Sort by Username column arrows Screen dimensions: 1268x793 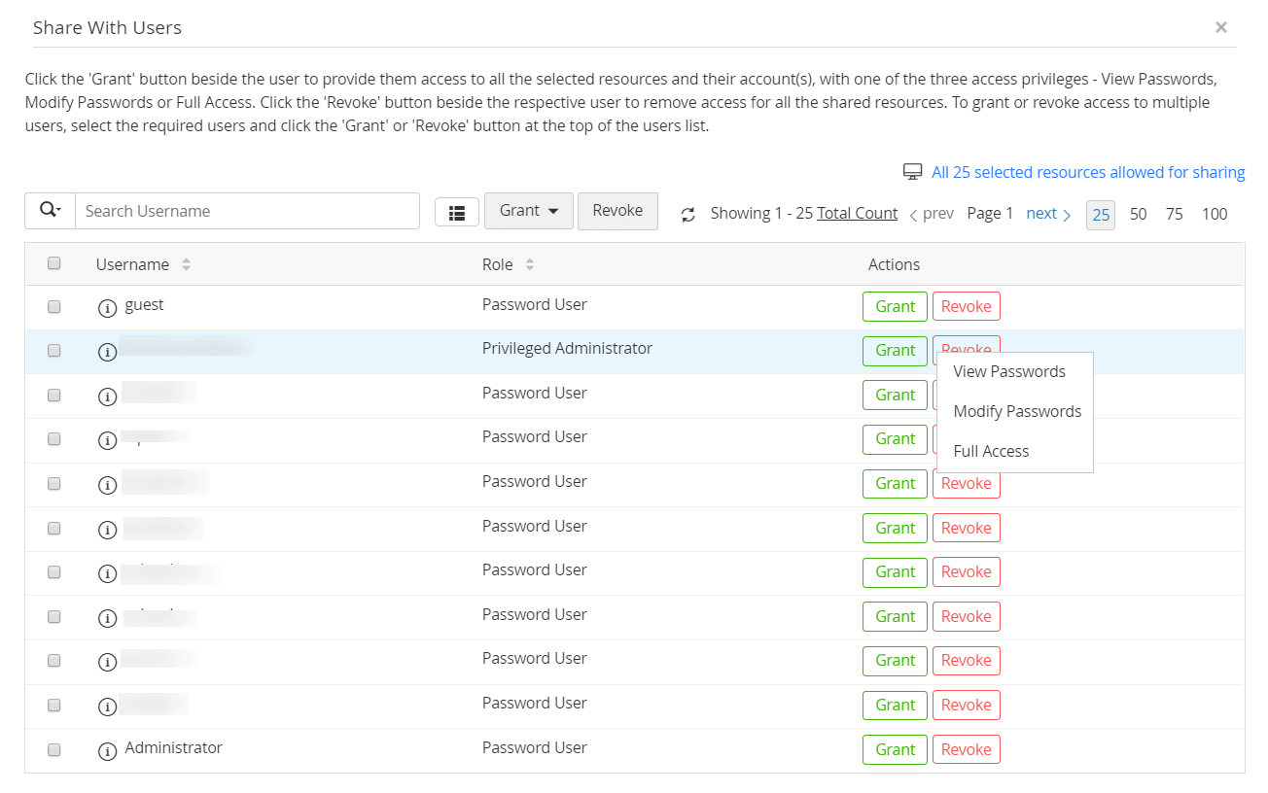pos(186,264)
